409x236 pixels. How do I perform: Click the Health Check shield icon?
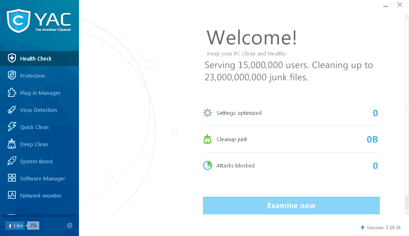tap(12, 58)
